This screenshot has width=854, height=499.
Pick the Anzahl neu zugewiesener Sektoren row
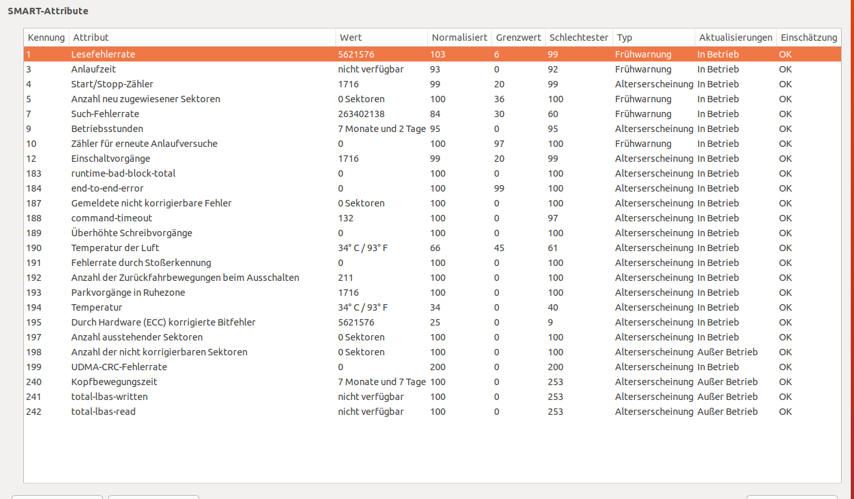click(433, 99)
